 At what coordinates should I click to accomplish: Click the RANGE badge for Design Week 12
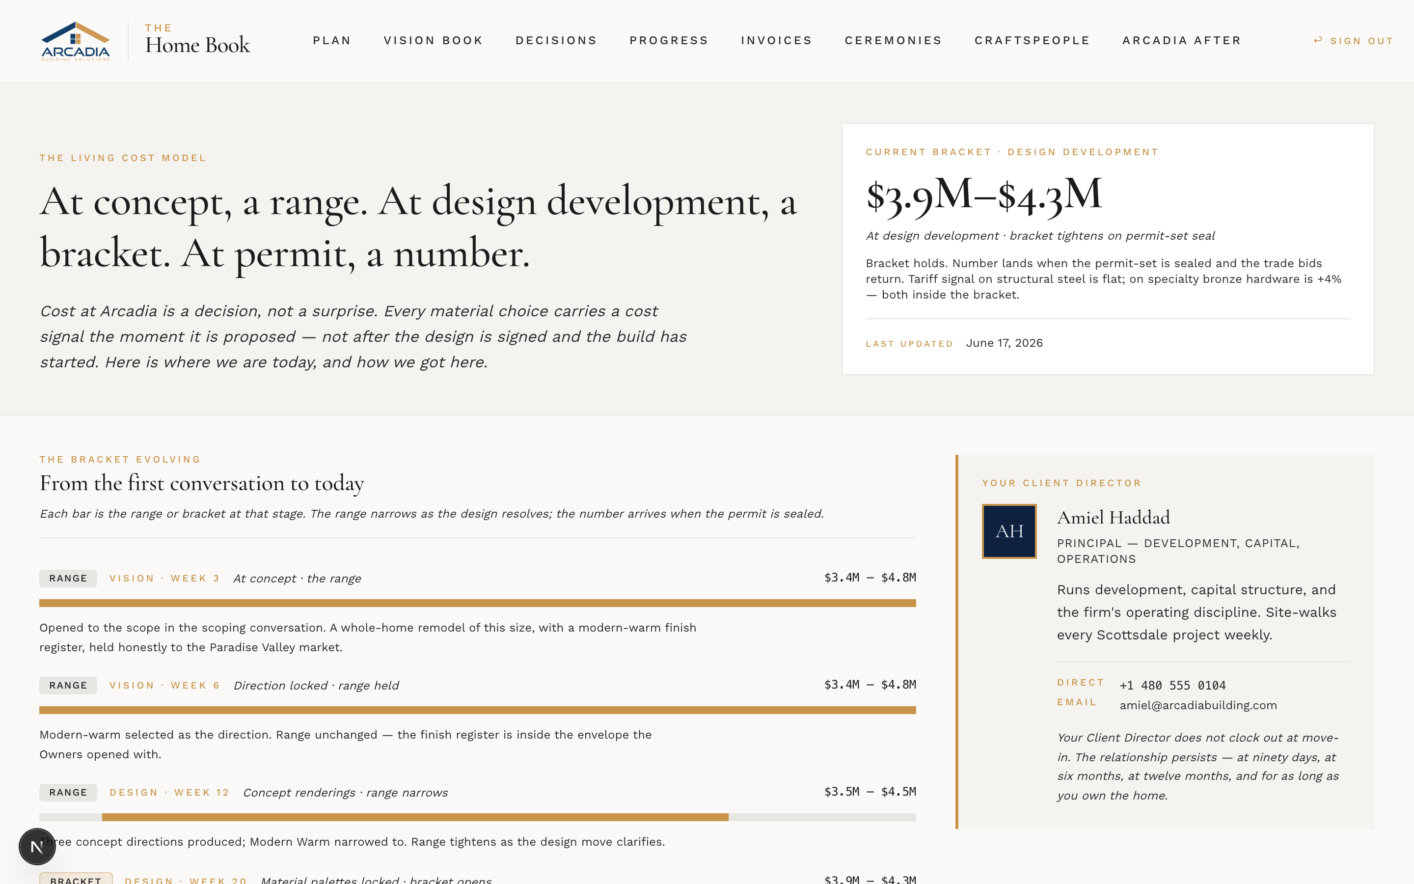coord(68,792)
